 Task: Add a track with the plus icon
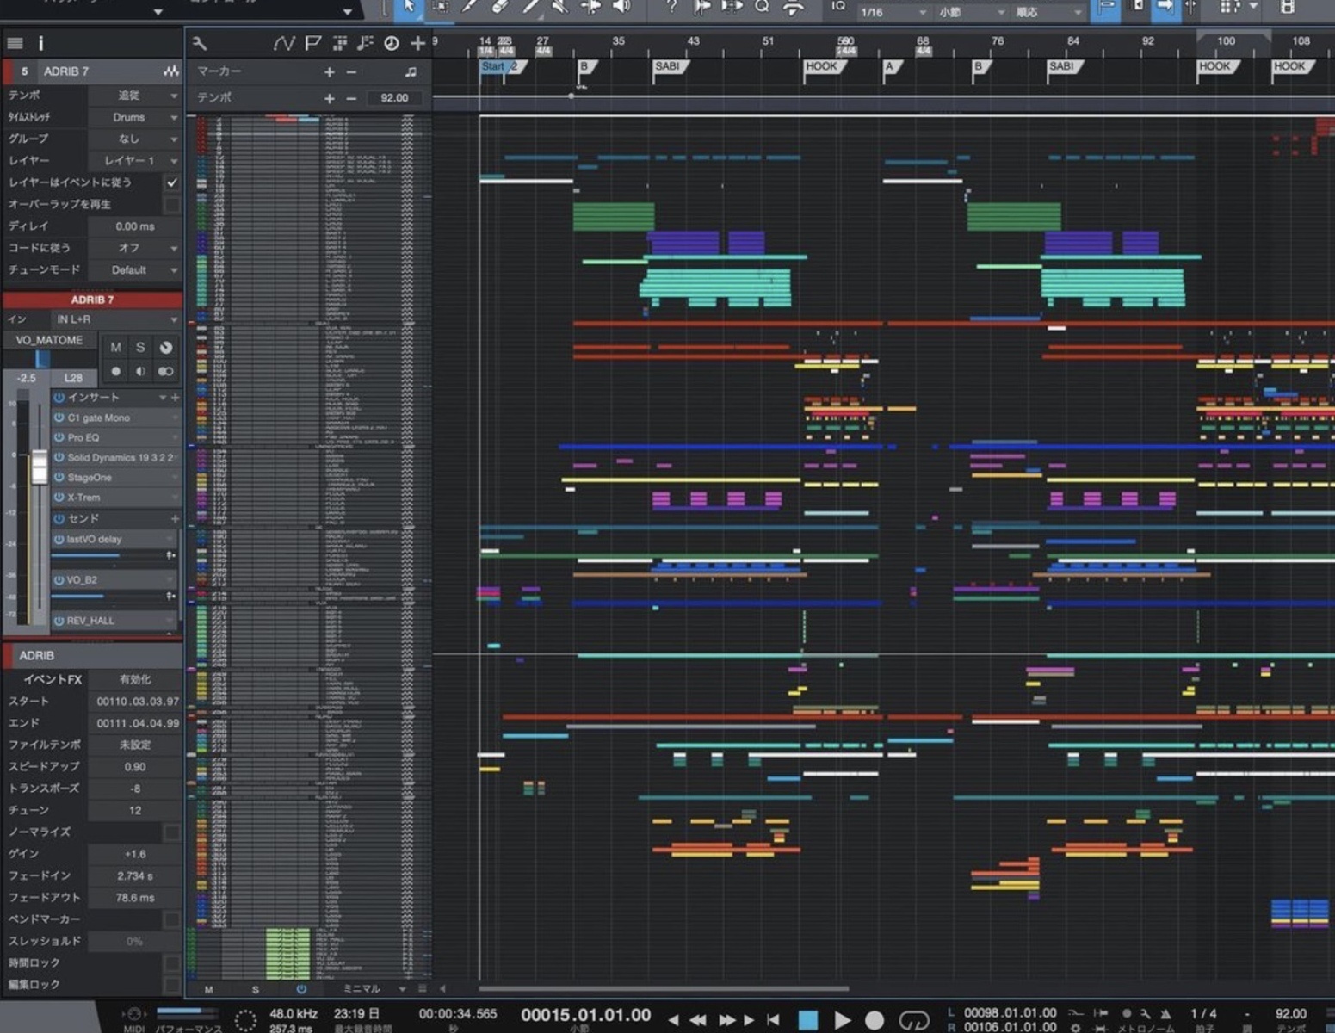point(417,43)
